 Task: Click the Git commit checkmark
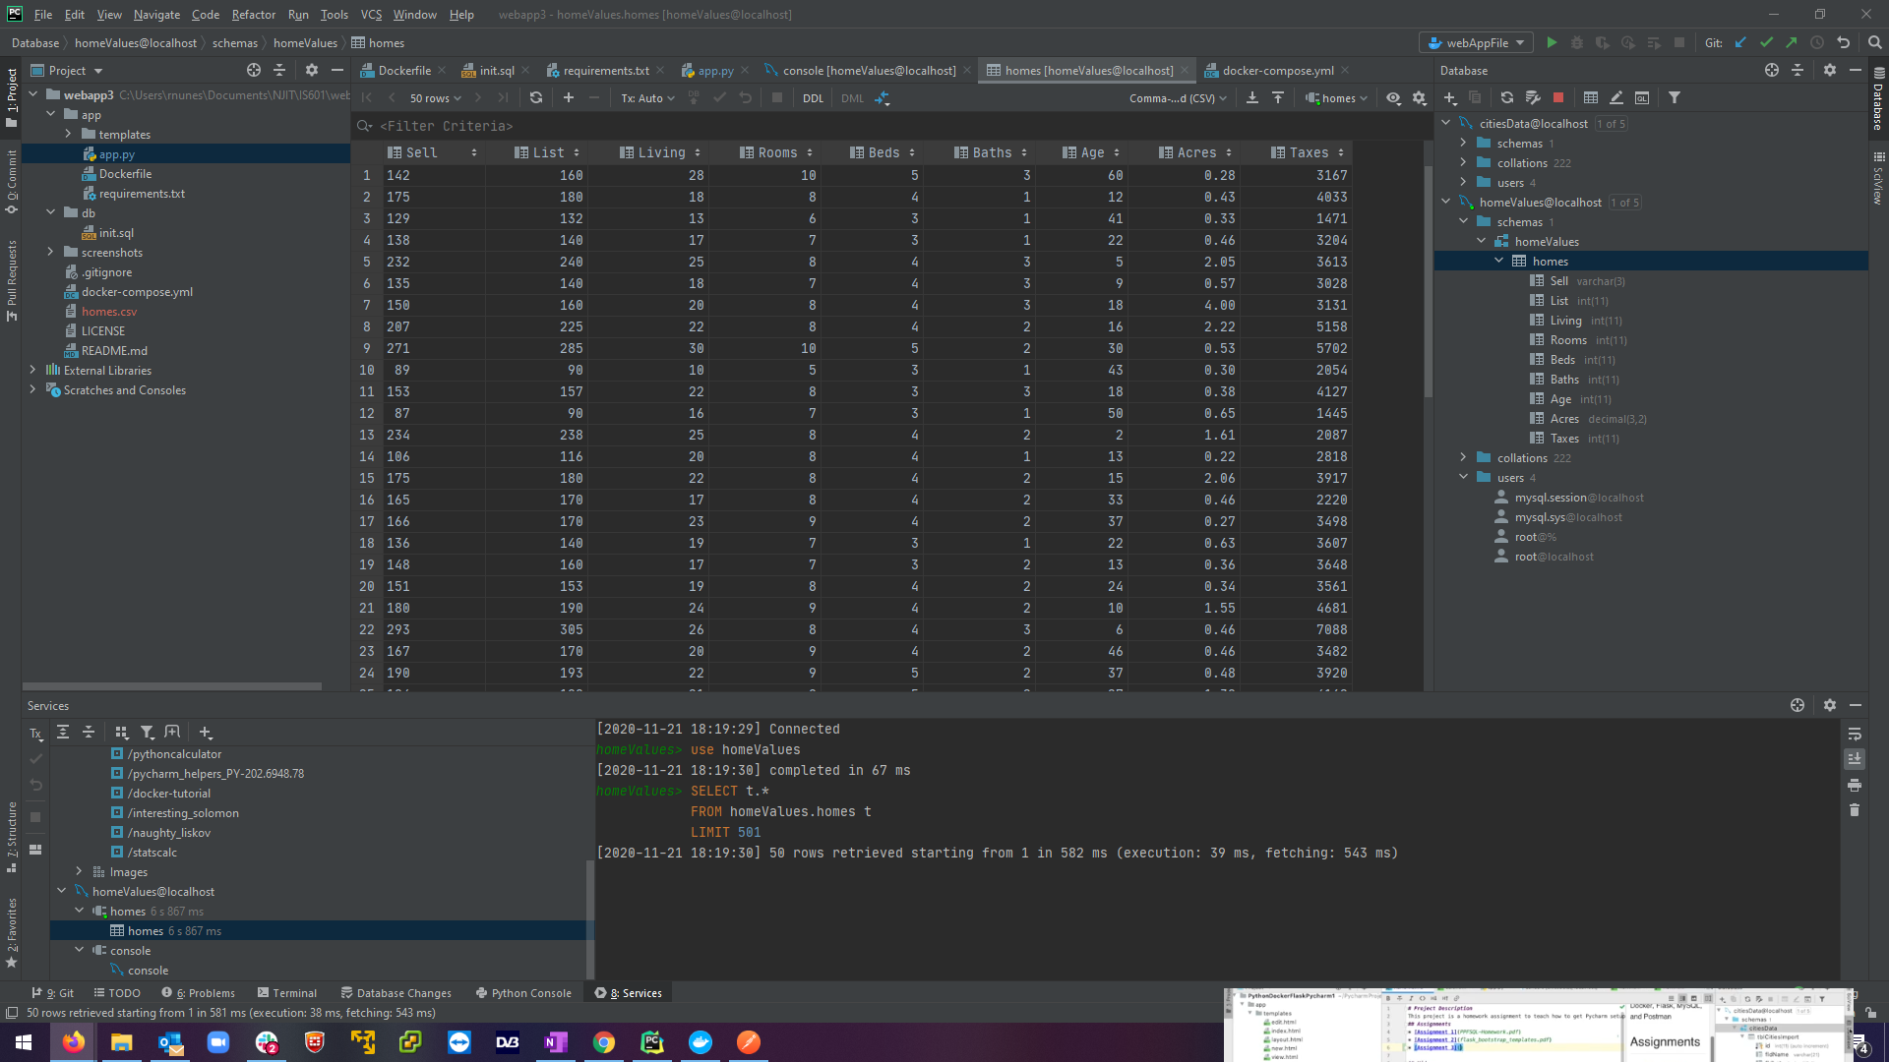(x=1766, y=42)
